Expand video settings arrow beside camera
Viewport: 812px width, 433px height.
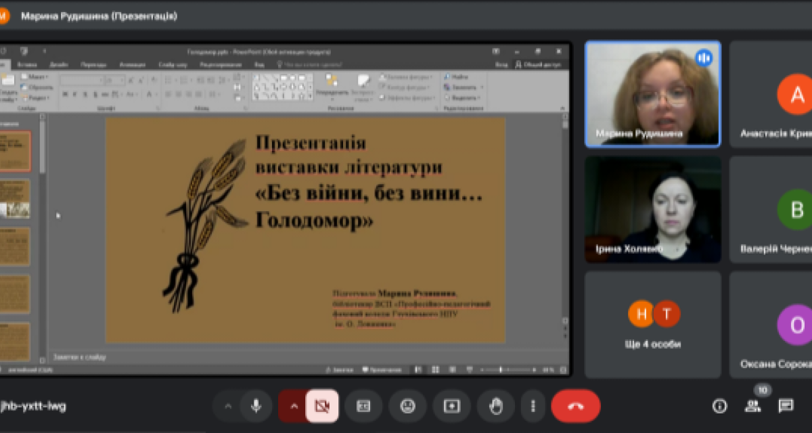[294, 406]
